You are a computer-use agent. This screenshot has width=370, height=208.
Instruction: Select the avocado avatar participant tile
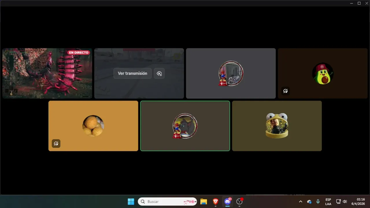click(x=323, y=73)
